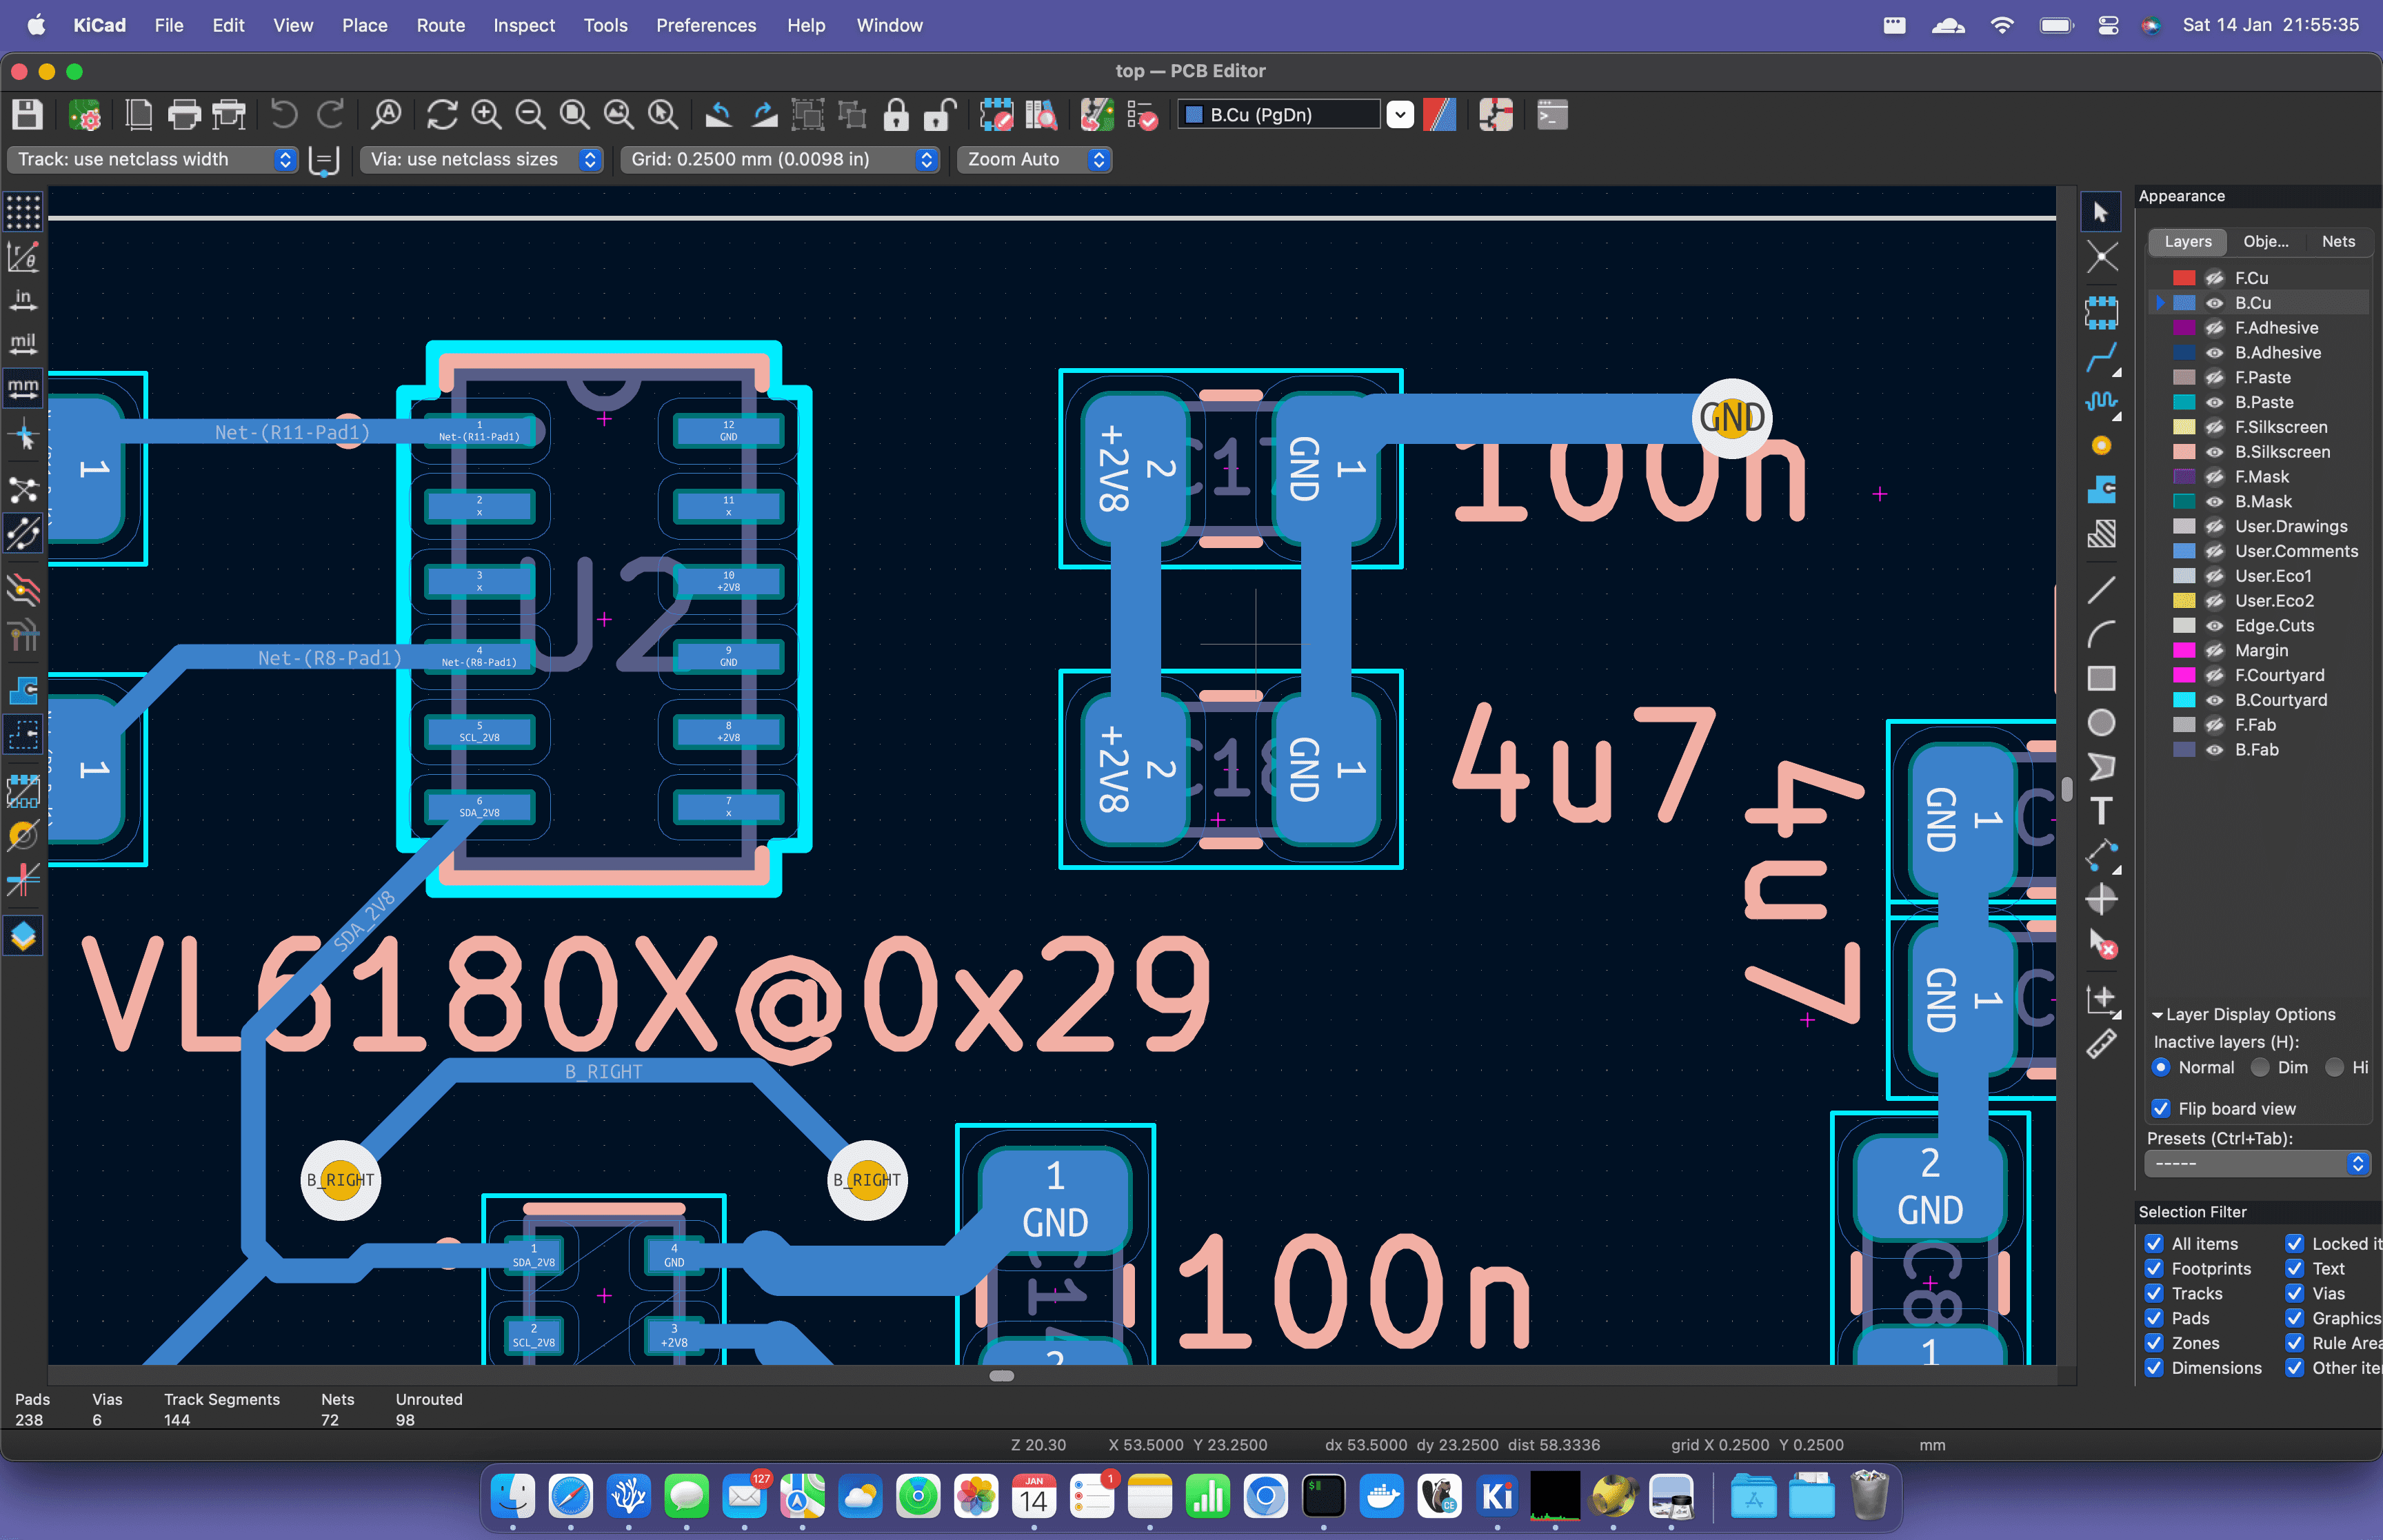
Task: Open the B.Cu active layer dropdown
Action: [1401, 115]
